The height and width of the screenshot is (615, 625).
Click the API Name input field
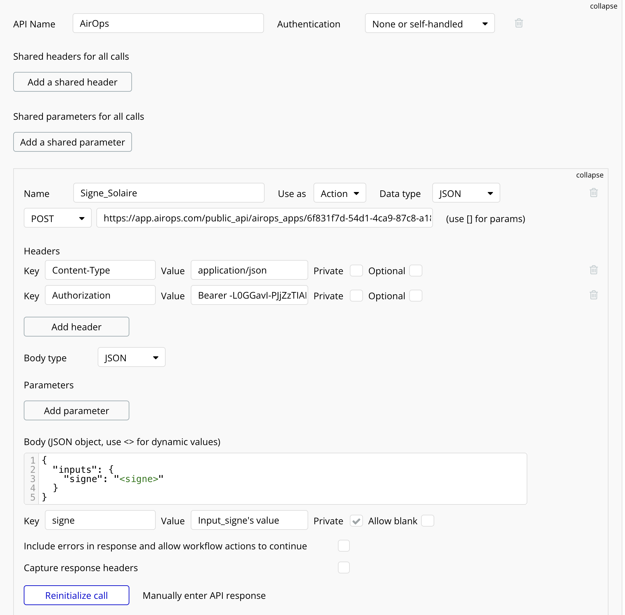(x=168, y=23)
